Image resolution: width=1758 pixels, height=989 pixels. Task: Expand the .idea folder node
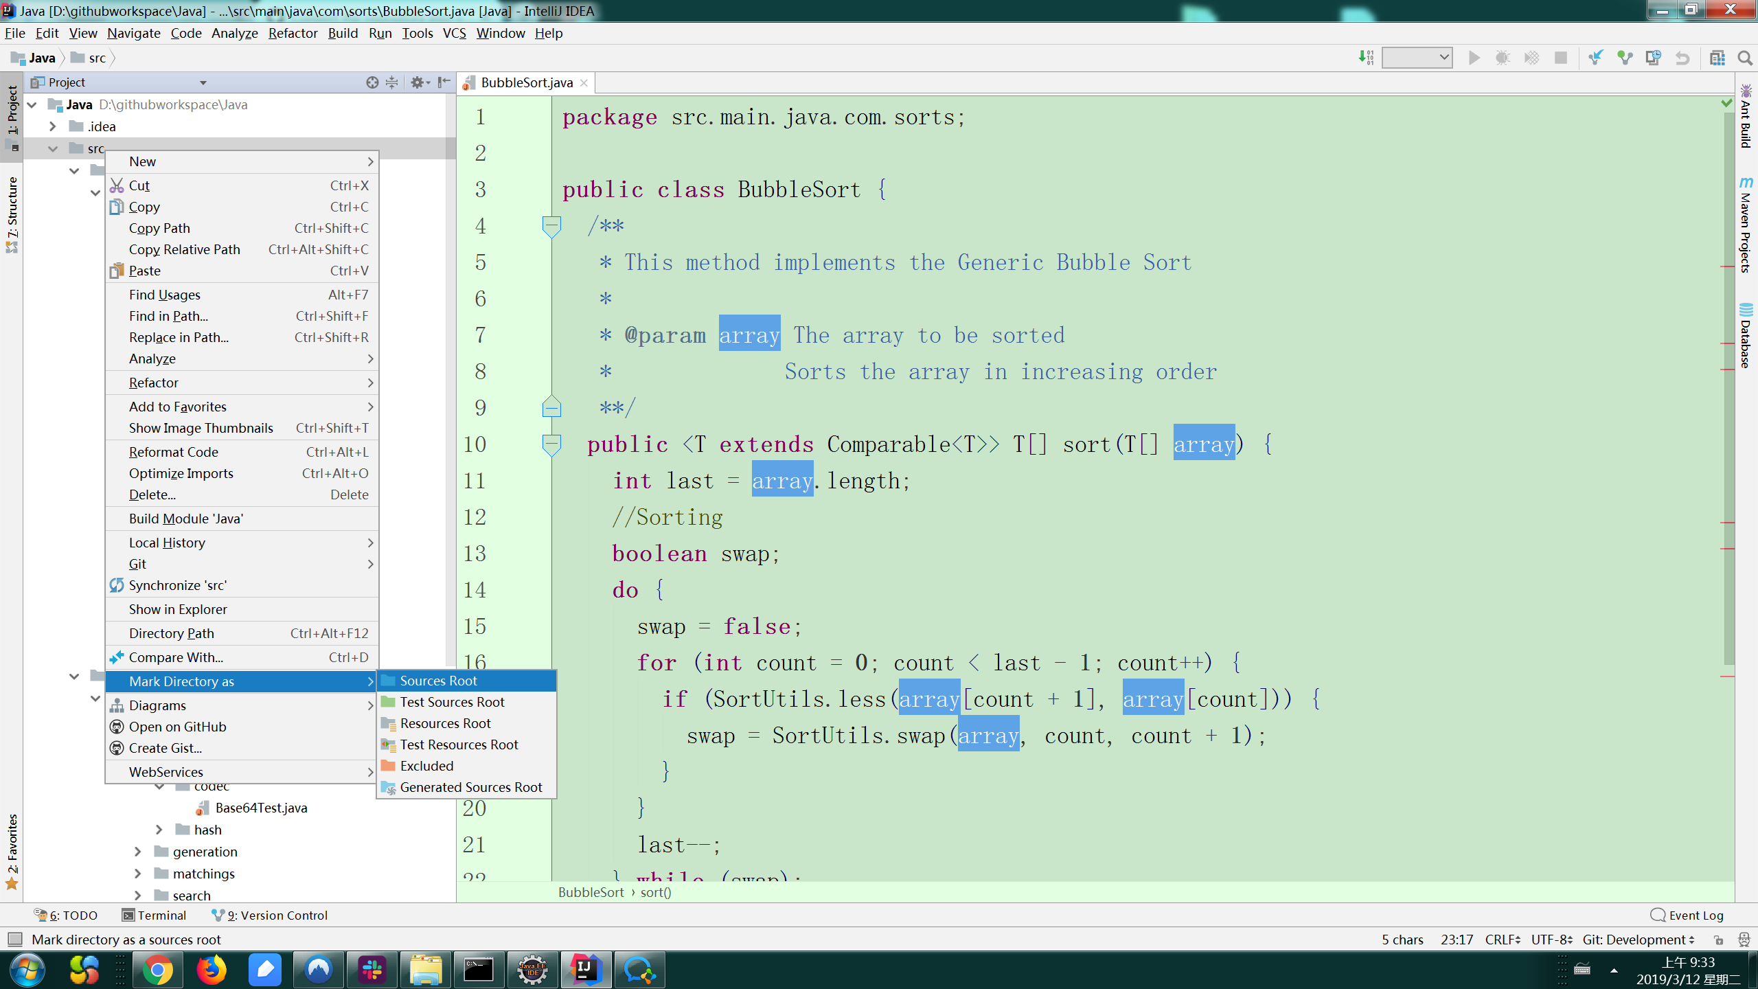coord(53,126)
